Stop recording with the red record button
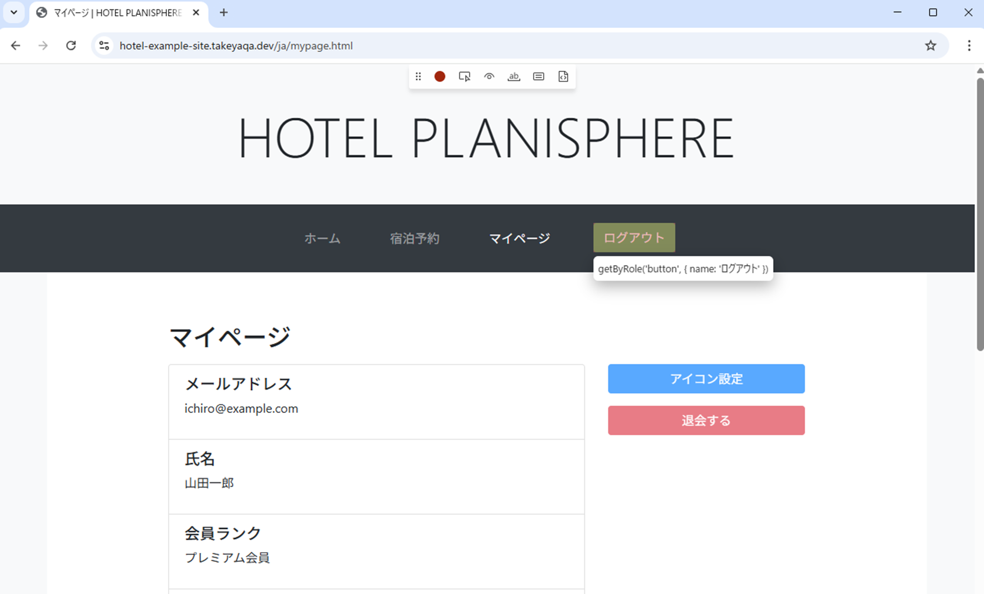Image resolution: width=984 pixels, height=594 pixels. coord(440,77)
